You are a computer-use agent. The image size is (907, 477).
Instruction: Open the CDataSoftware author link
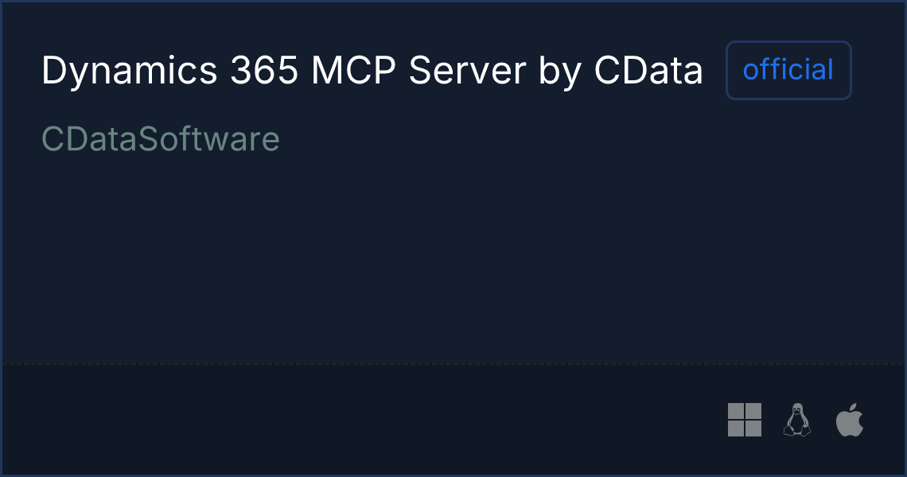coord(160,139)
